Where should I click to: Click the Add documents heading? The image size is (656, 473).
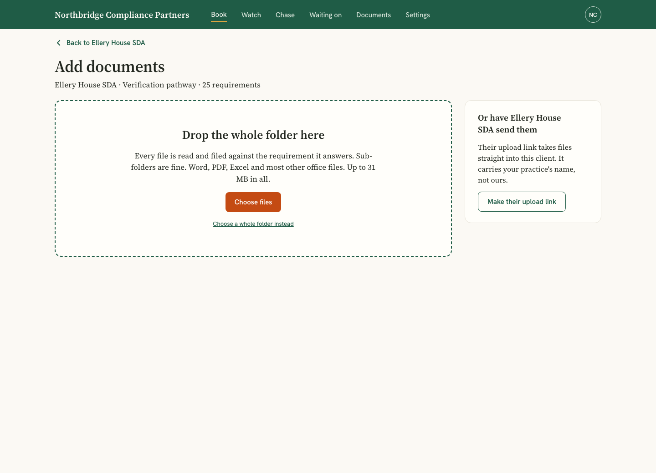click(110, 66)
